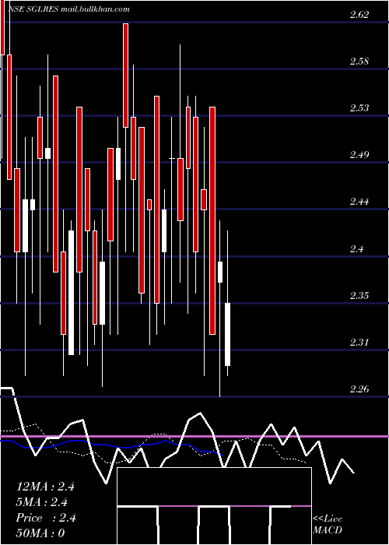Click the 2.4 price axis label
This screenshot has width=389, height=545.
pos(356,249)
